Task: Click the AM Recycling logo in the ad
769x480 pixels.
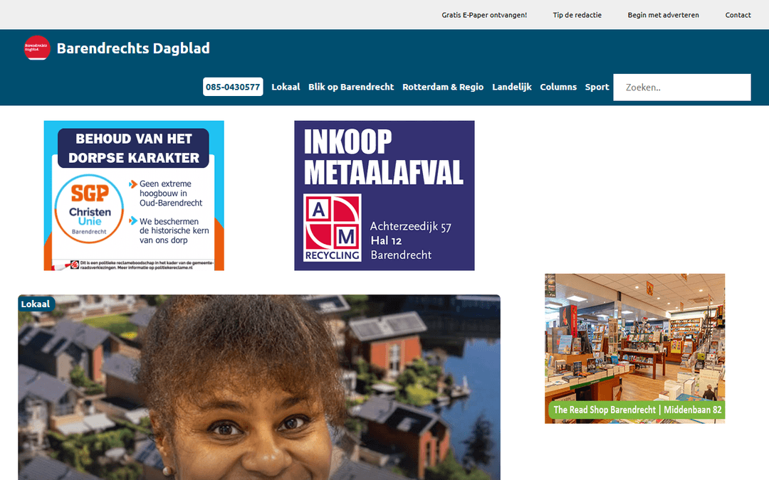Action: (332, 228)
